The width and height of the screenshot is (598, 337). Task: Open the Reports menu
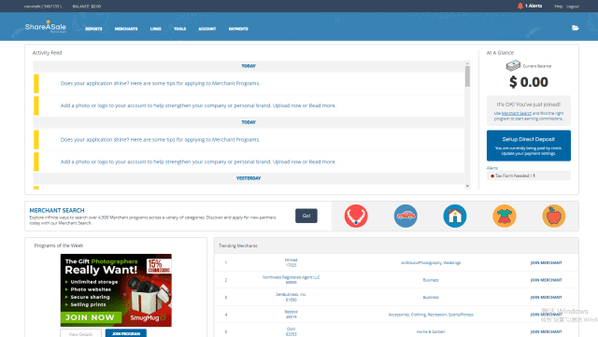point(93,29)
